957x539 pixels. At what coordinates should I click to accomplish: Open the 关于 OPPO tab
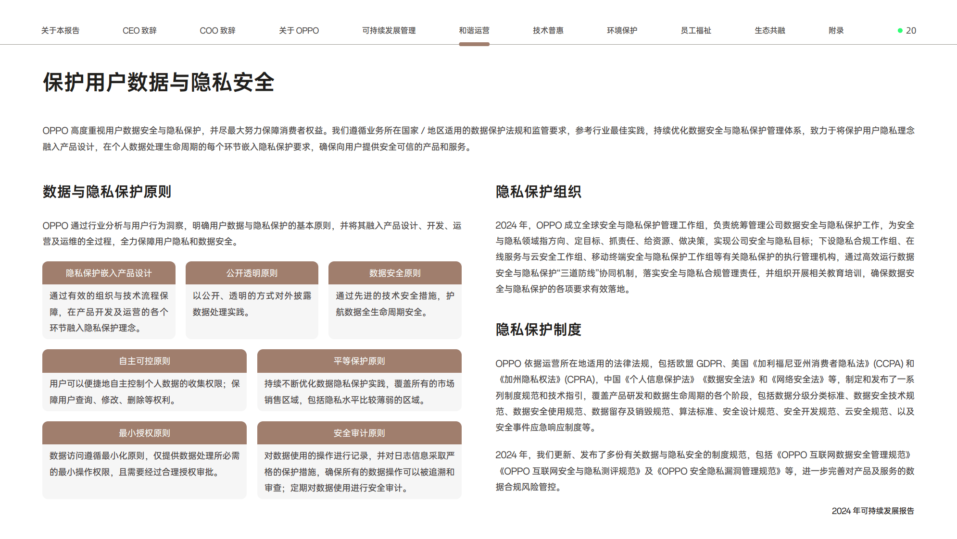coord(299,30)
